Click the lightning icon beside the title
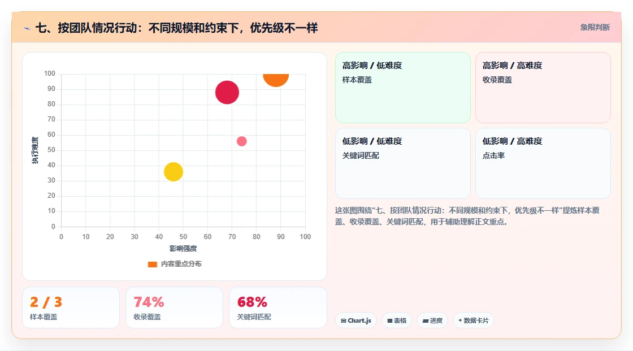This screenshot has height=351, width=633. click(x=27, y=28)
